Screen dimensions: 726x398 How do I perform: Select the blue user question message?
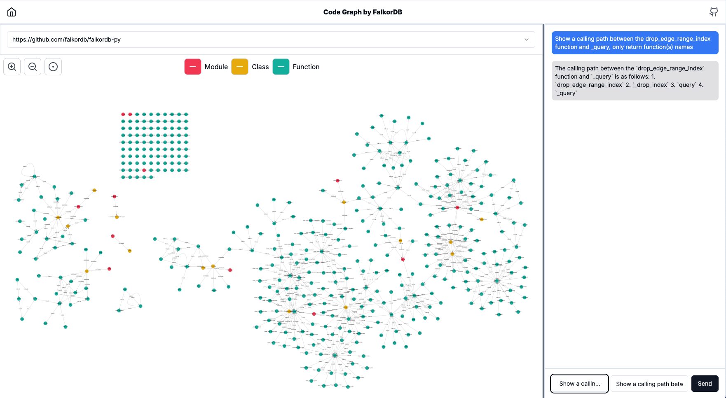pyautogui.click(x=635, y=43)
